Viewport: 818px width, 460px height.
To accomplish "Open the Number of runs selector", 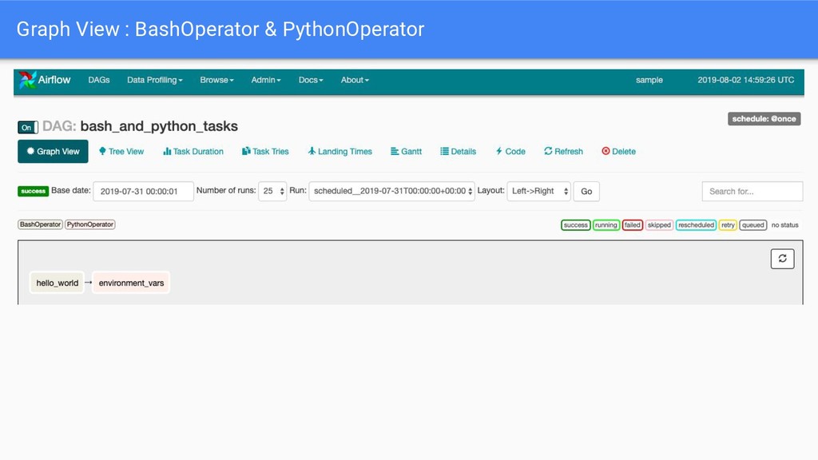I will [x=272, y=192].
